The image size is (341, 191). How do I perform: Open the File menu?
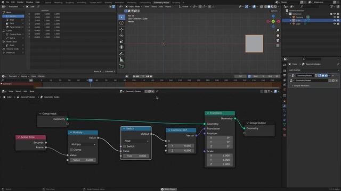tap(7, 2)
